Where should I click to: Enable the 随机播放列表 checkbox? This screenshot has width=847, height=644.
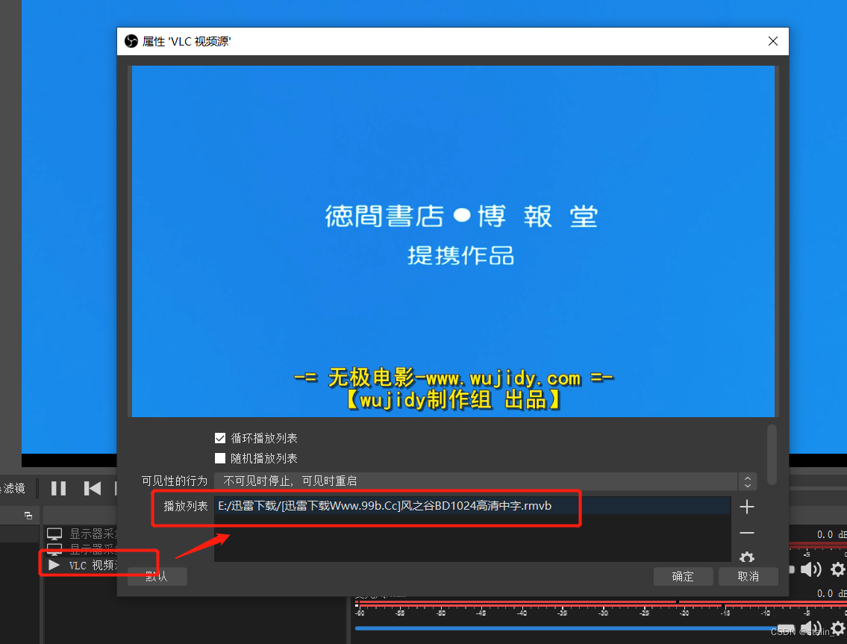(x=220, y=458)
